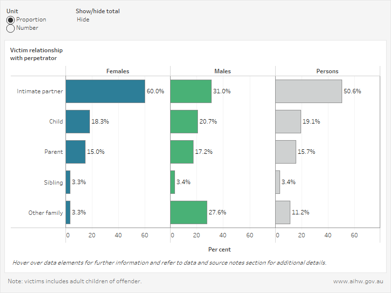Click the Females column header
This screenshot has width=391, height=293.
(x=118, y=71)
